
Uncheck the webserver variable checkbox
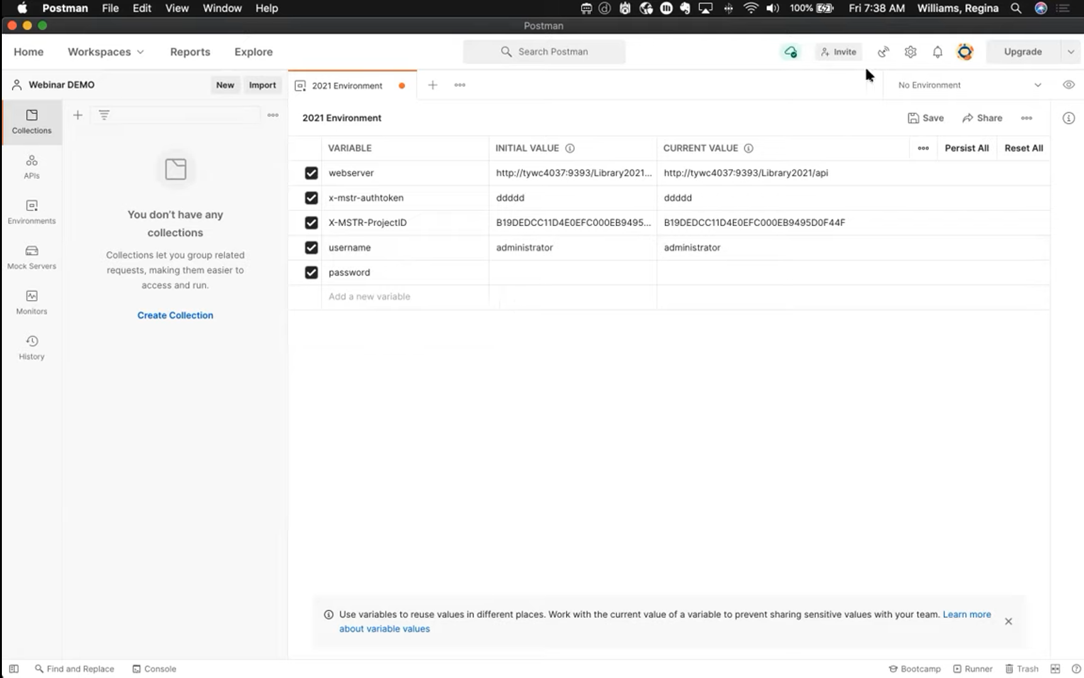(x=311, y=173)
